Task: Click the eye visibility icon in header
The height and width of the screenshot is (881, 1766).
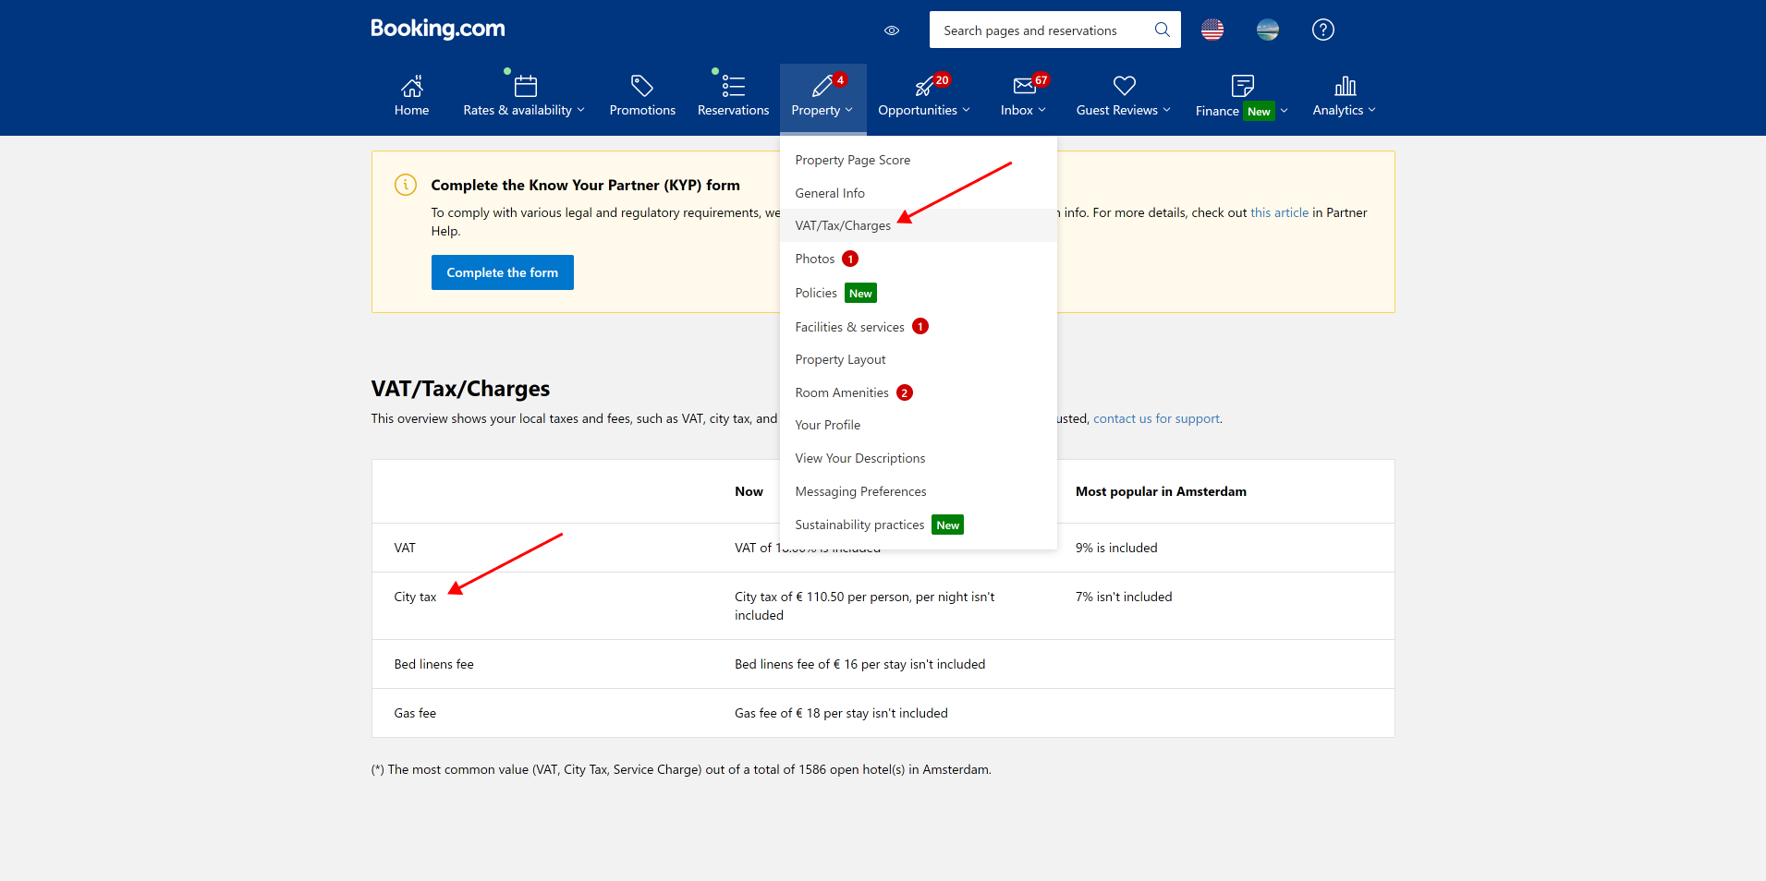Action: pyautogui.click(x=892, y=30)
